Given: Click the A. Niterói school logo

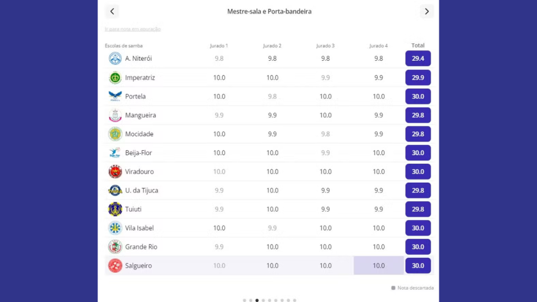Looking at the screenshot, I should click(115, 59).
